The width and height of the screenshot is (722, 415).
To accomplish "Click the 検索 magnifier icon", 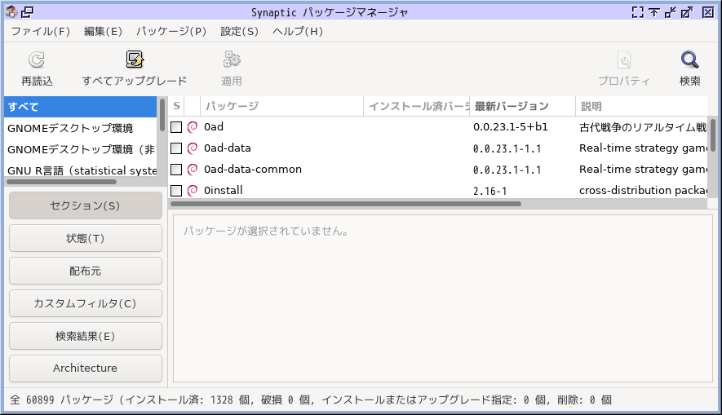I will click(689, 60).
